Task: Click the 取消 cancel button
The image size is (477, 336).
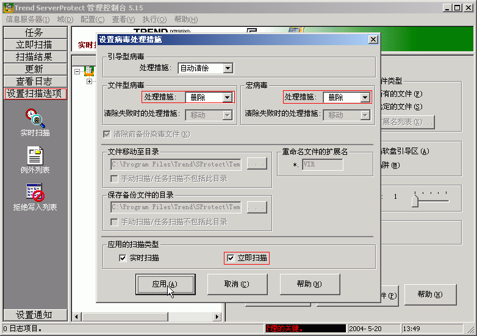Action: coord(237,284)
